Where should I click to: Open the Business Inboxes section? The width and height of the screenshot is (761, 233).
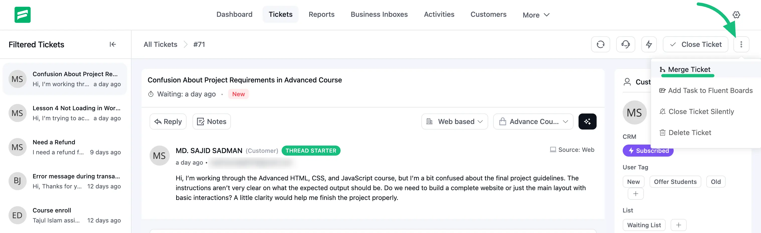tap(379, 14)
